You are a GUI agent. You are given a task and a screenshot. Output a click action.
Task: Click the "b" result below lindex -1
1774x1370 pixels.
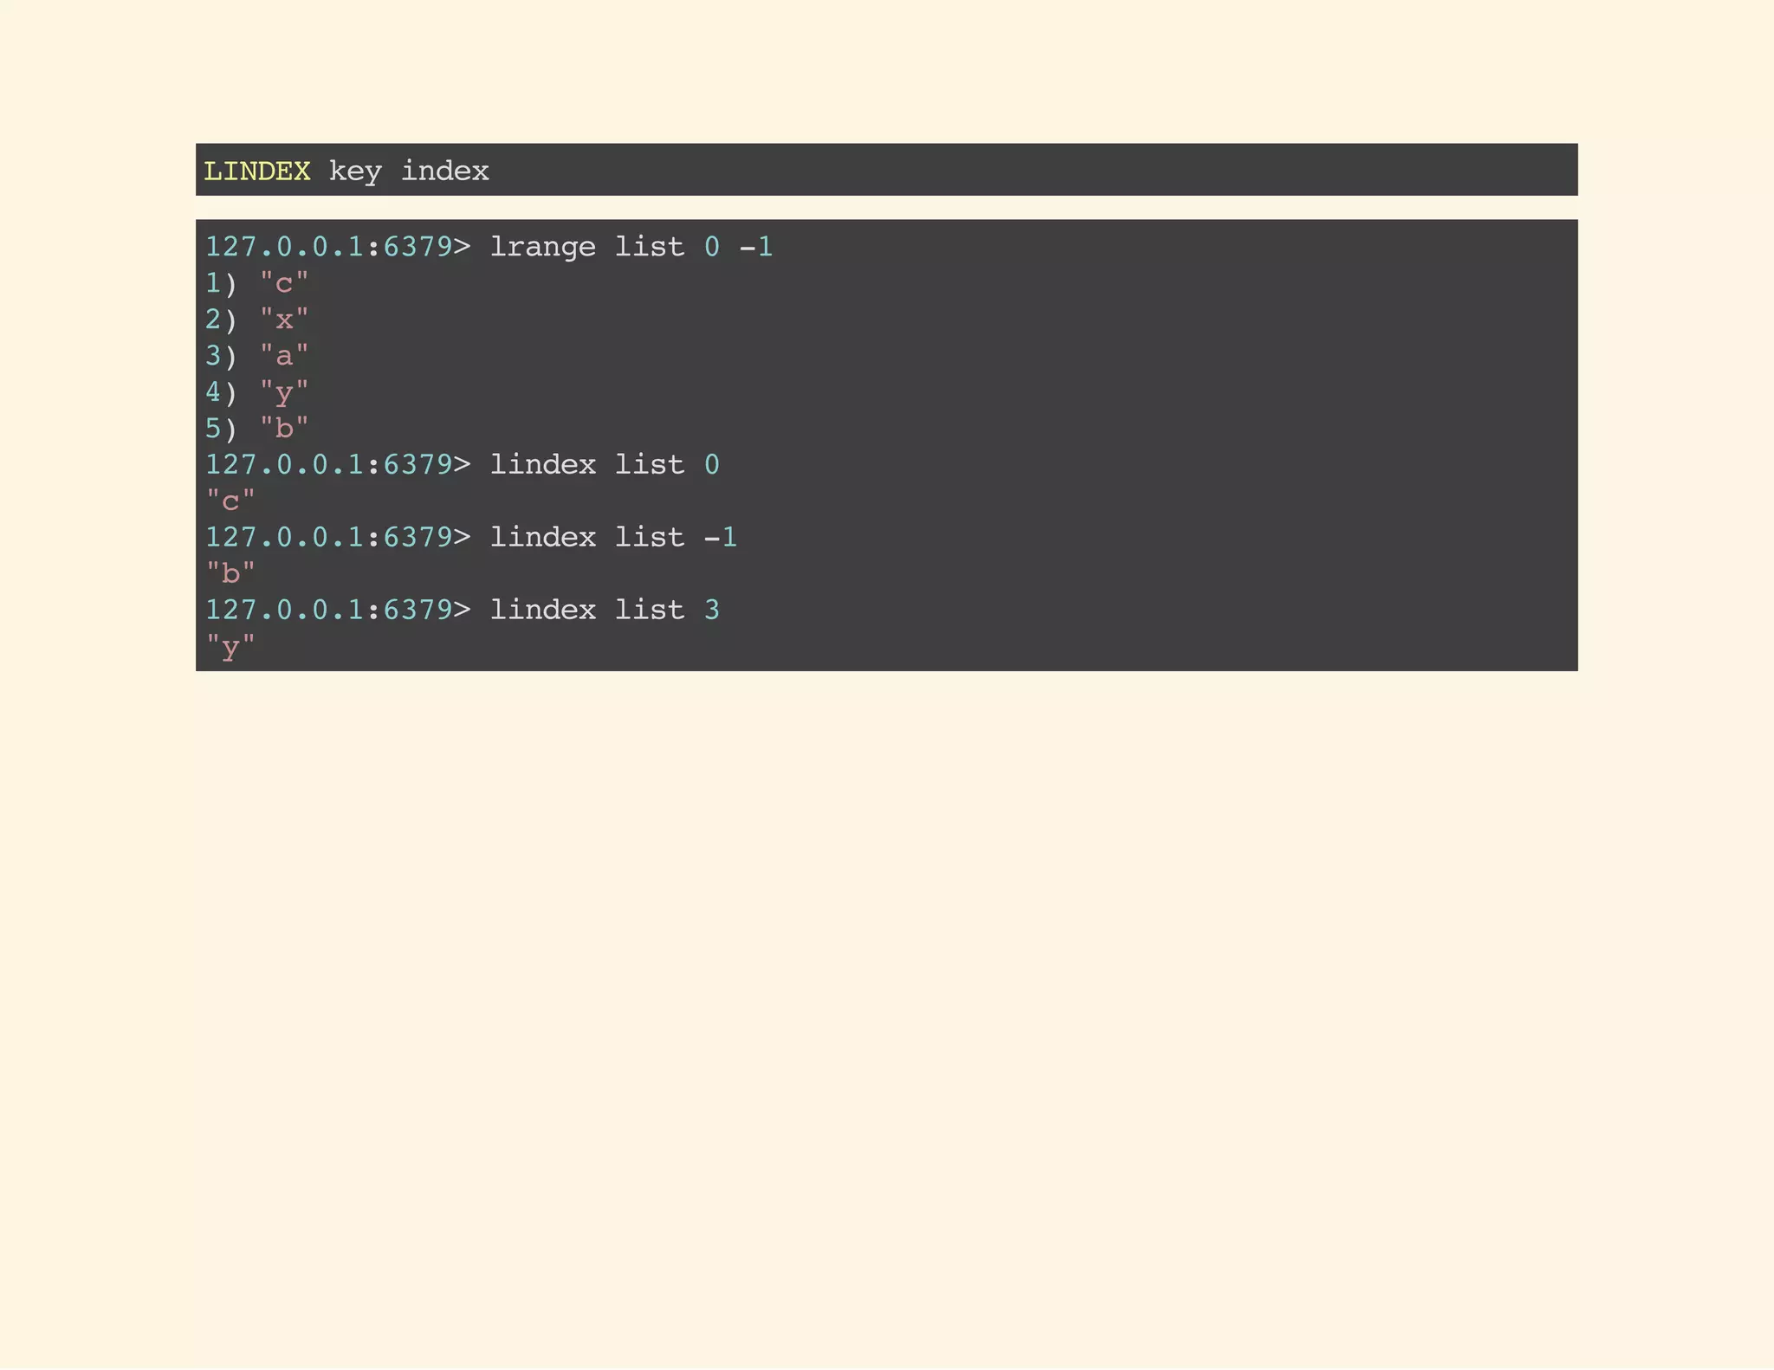230,574
